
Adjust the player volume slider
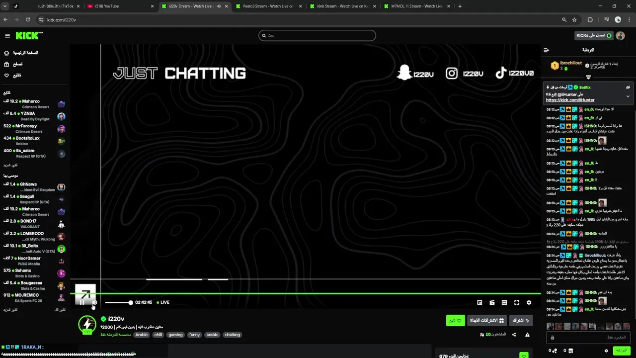[118, 302]
